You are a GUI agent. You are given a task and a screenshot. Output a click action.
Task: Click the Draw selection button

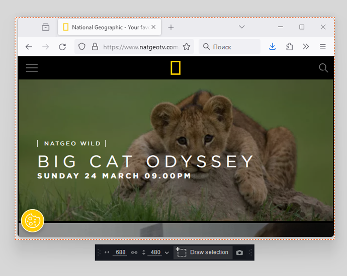(203, 252)
